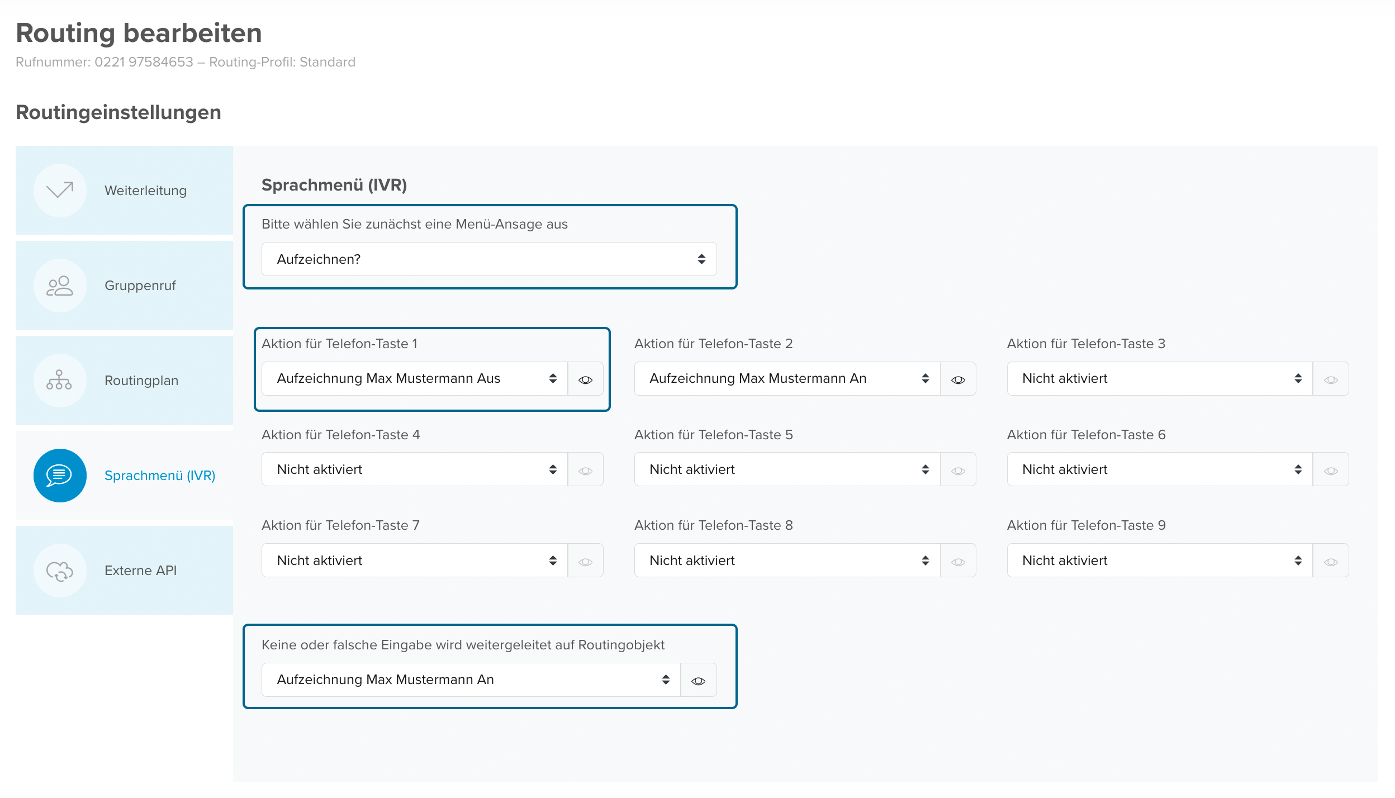Click eye icon next to Telefon-Taste 3
Viewport: 1395px width, 798px height.
tap(1331, 379)
